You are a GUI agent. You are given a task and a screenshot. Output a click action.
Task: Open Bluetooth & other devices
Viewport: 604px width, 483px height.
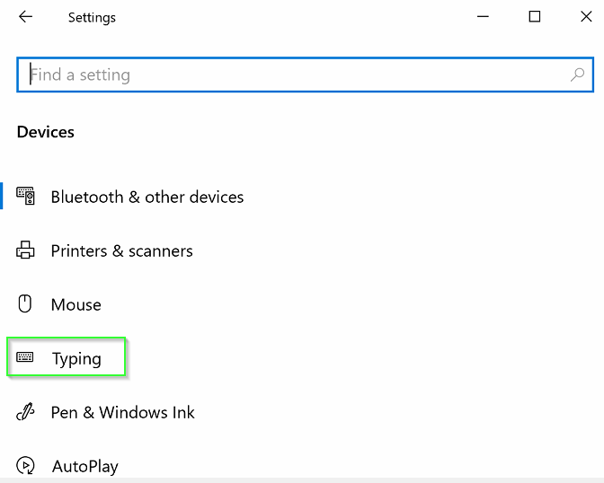point(147,197)
